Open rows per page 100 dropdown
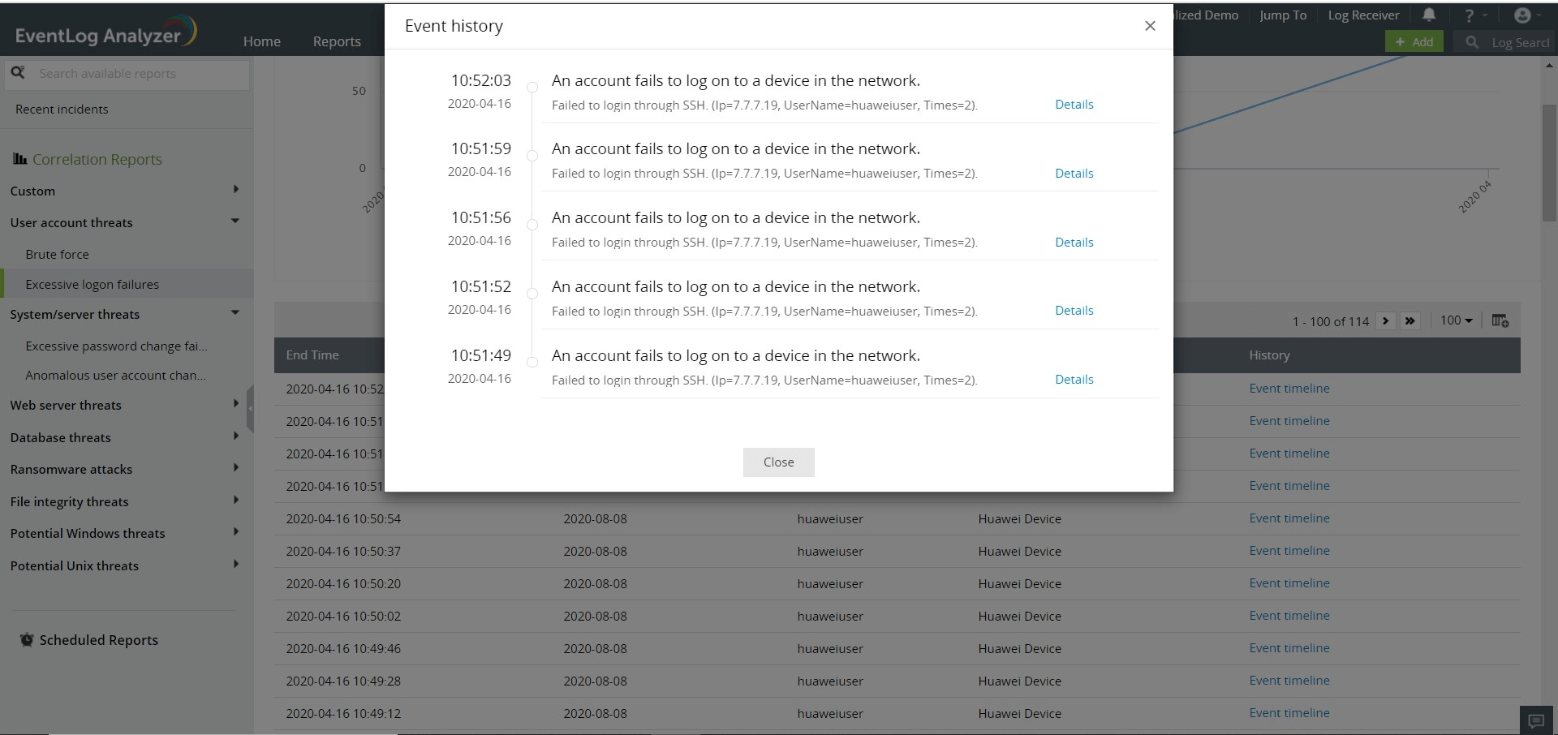The height and width of the screenshot is (735, 1558). coord(1456,320)
